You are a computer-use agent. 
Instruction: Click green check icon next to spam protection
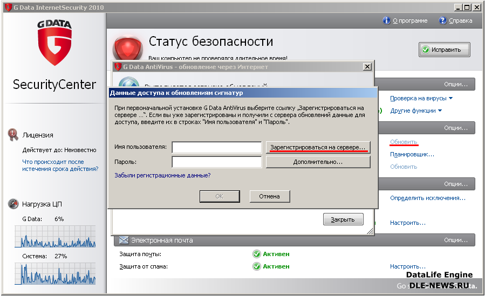click(x=257, y=266)
